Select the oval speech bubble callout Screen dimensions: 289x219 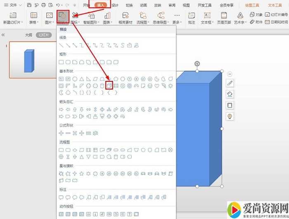point(75,197)
